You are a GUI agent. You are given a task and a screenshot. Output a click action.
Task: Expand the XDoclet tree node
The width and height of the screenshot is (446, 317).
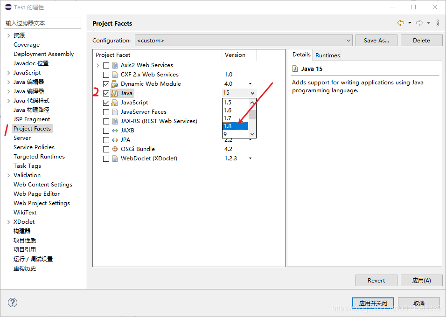click(x=8, y=222)
